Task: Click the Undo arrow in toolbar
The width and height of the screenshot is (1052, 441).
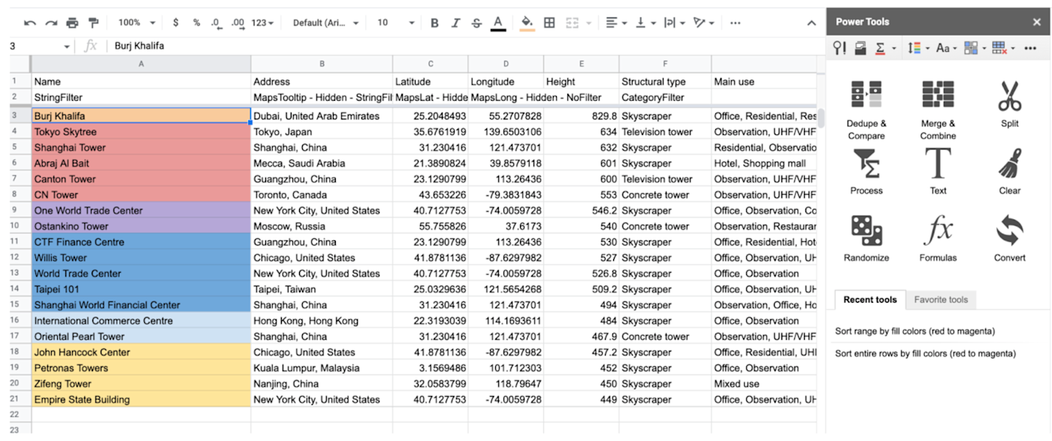Action: pos(29,23)
